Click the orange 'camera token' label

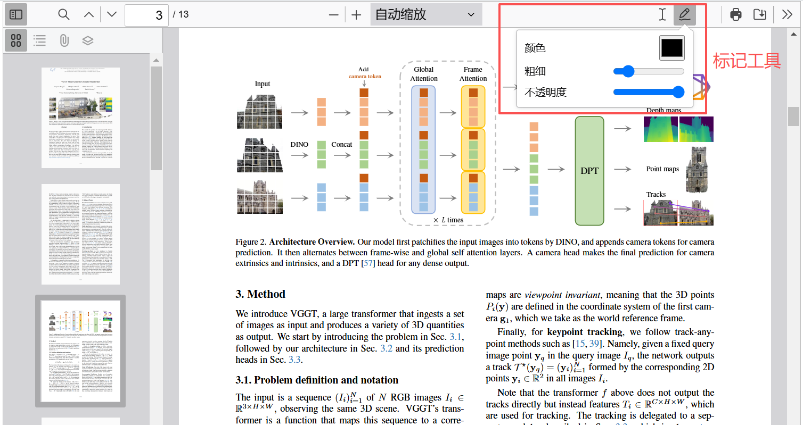point(365,76)
